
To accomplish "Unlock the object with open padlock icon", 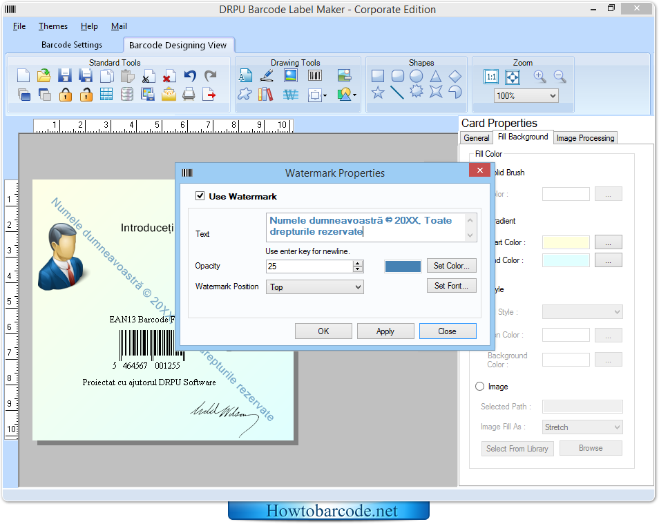I will (x=86, y=95).
